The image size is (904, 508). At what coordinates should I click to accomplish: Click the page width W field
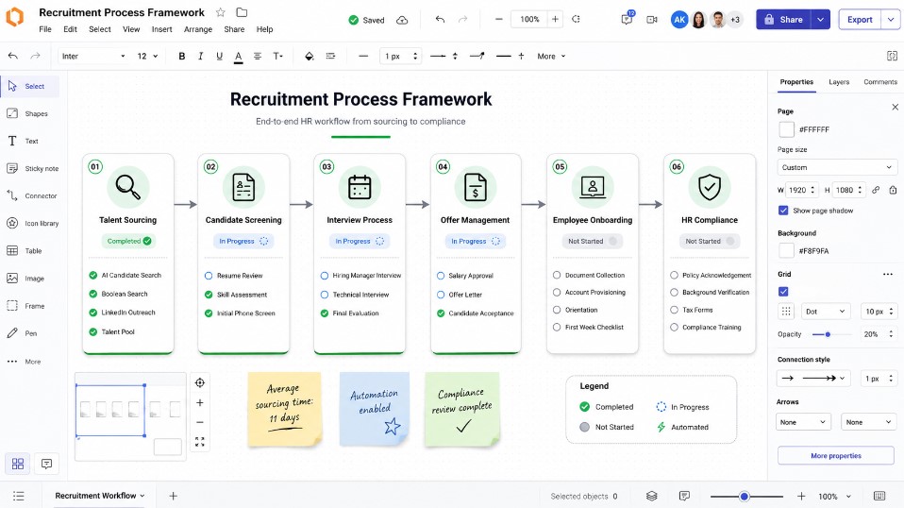point(802,190)
